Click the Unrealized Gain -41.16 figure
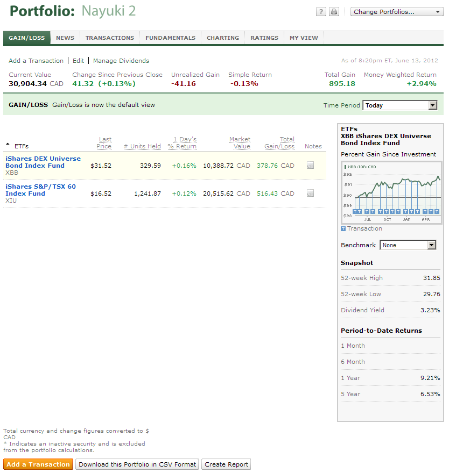The width and height of the screenshot is (449, 473). (184, 83)
